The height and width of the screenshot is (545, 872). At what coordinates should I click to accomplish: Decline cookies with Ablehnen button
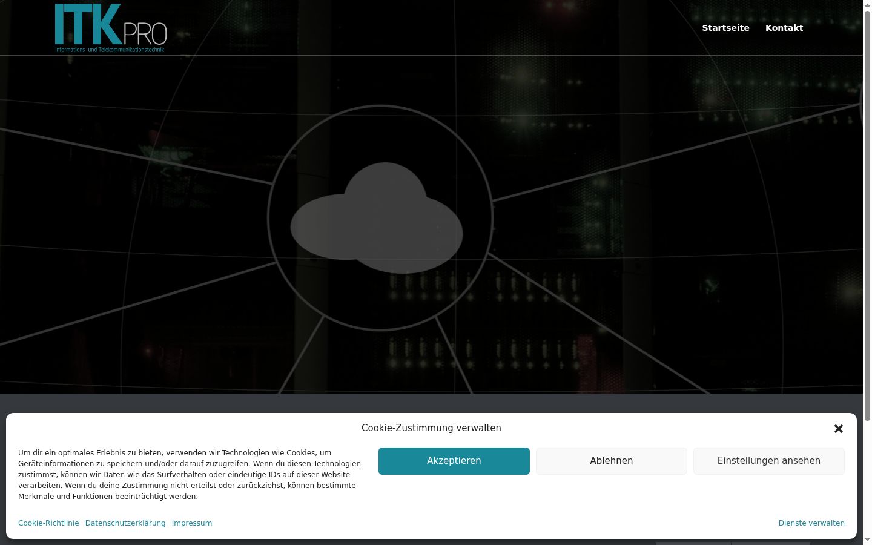[x=612, y=461]
